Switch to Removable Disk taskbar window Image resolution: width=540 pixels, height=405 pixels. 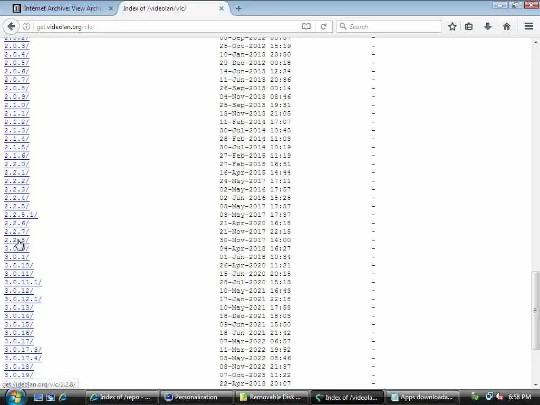pyautogui.click(x=272, y=398)
